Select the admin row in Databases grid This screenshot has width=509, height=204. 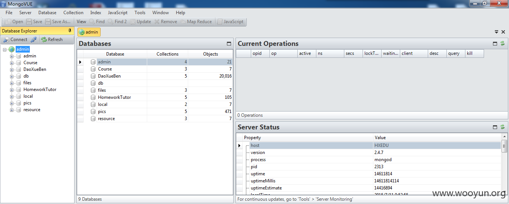[155, 62]
